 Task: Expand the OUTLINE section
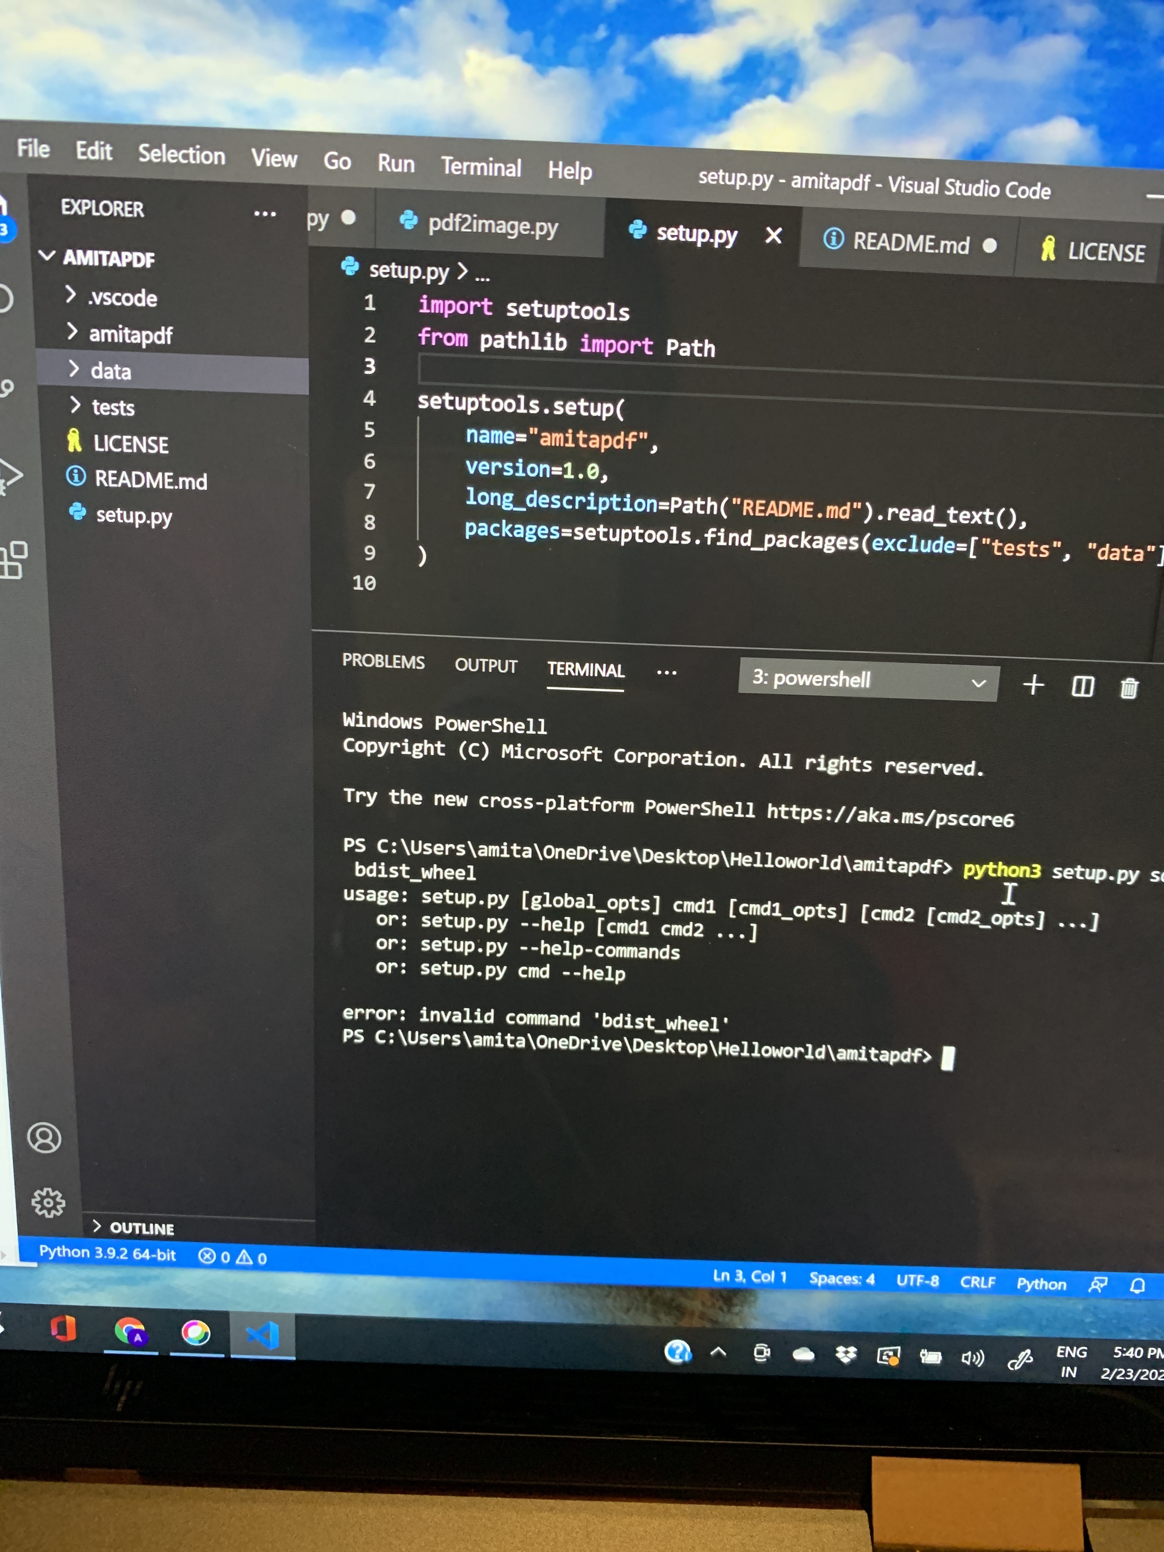[x=141, y=1228]
